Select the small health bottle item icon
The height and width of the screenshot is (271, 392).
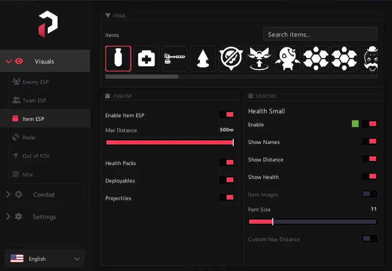(x=118, y=59)
